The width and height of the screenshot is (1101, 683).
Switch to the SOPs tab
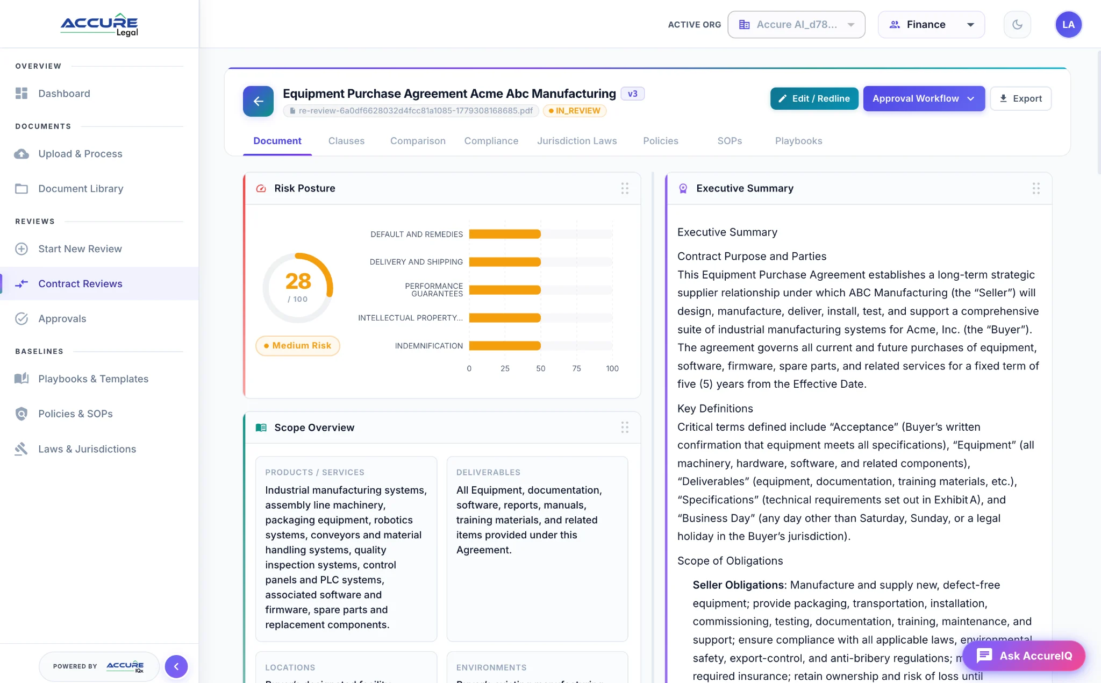tap(730, 141)
